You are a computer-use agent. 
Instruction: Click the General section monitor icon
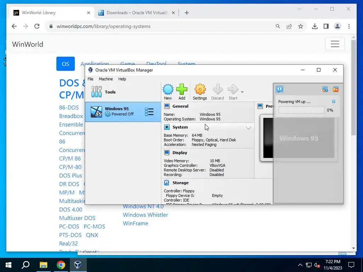[167, 106]
